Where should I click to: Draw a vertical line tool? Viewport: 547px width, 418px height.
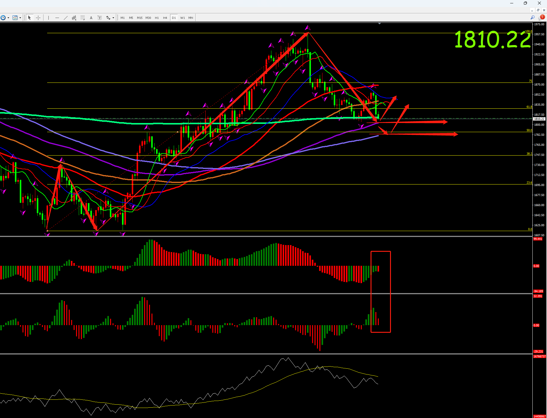tap(48, 18)
